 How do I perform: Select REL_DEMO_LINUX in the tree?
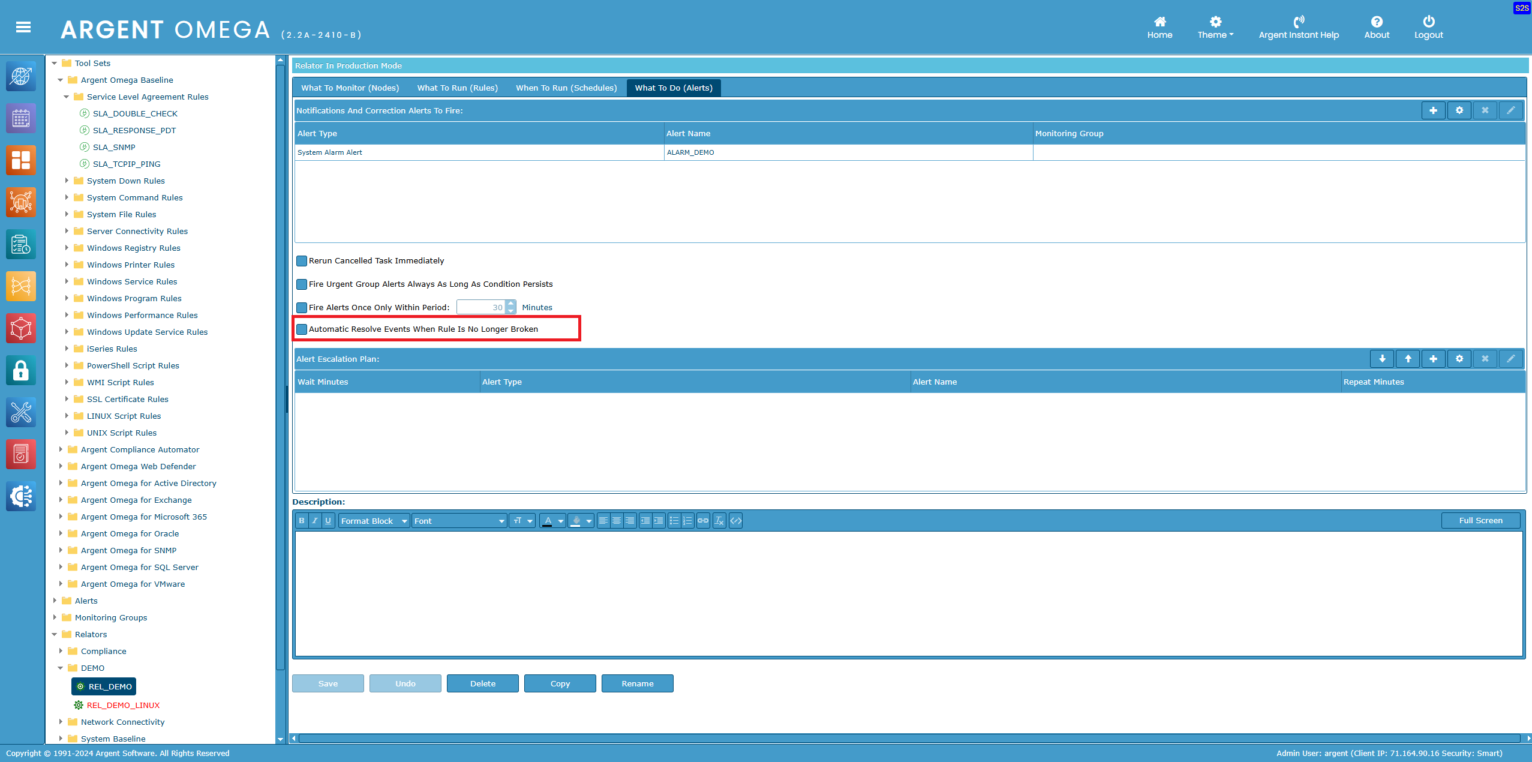[123, 705]
